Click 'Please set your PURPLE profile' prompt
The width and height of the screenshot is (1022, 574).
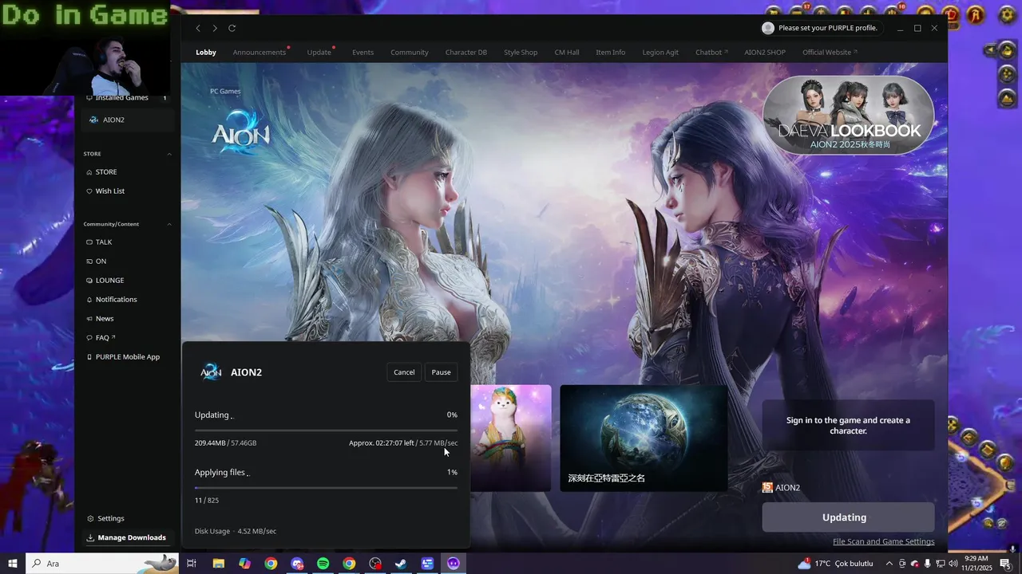point(828,28)
